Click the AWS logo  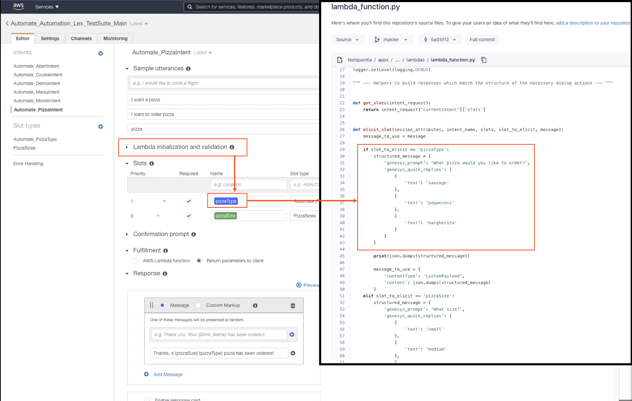(x=18, y=6)
